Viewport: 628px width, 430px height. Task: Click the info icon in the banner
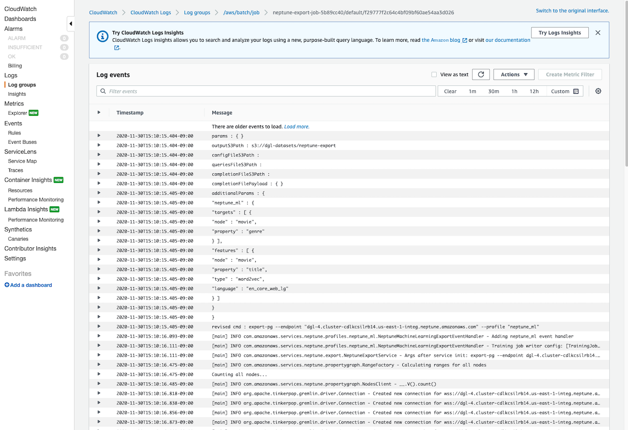(102, 36)
